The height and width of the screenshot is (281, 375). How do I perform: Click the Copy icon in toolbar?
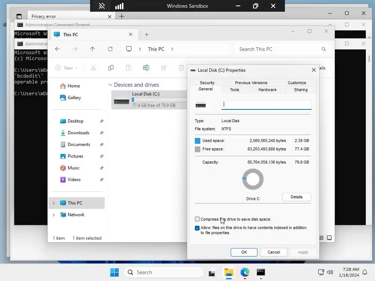(111, 68)
